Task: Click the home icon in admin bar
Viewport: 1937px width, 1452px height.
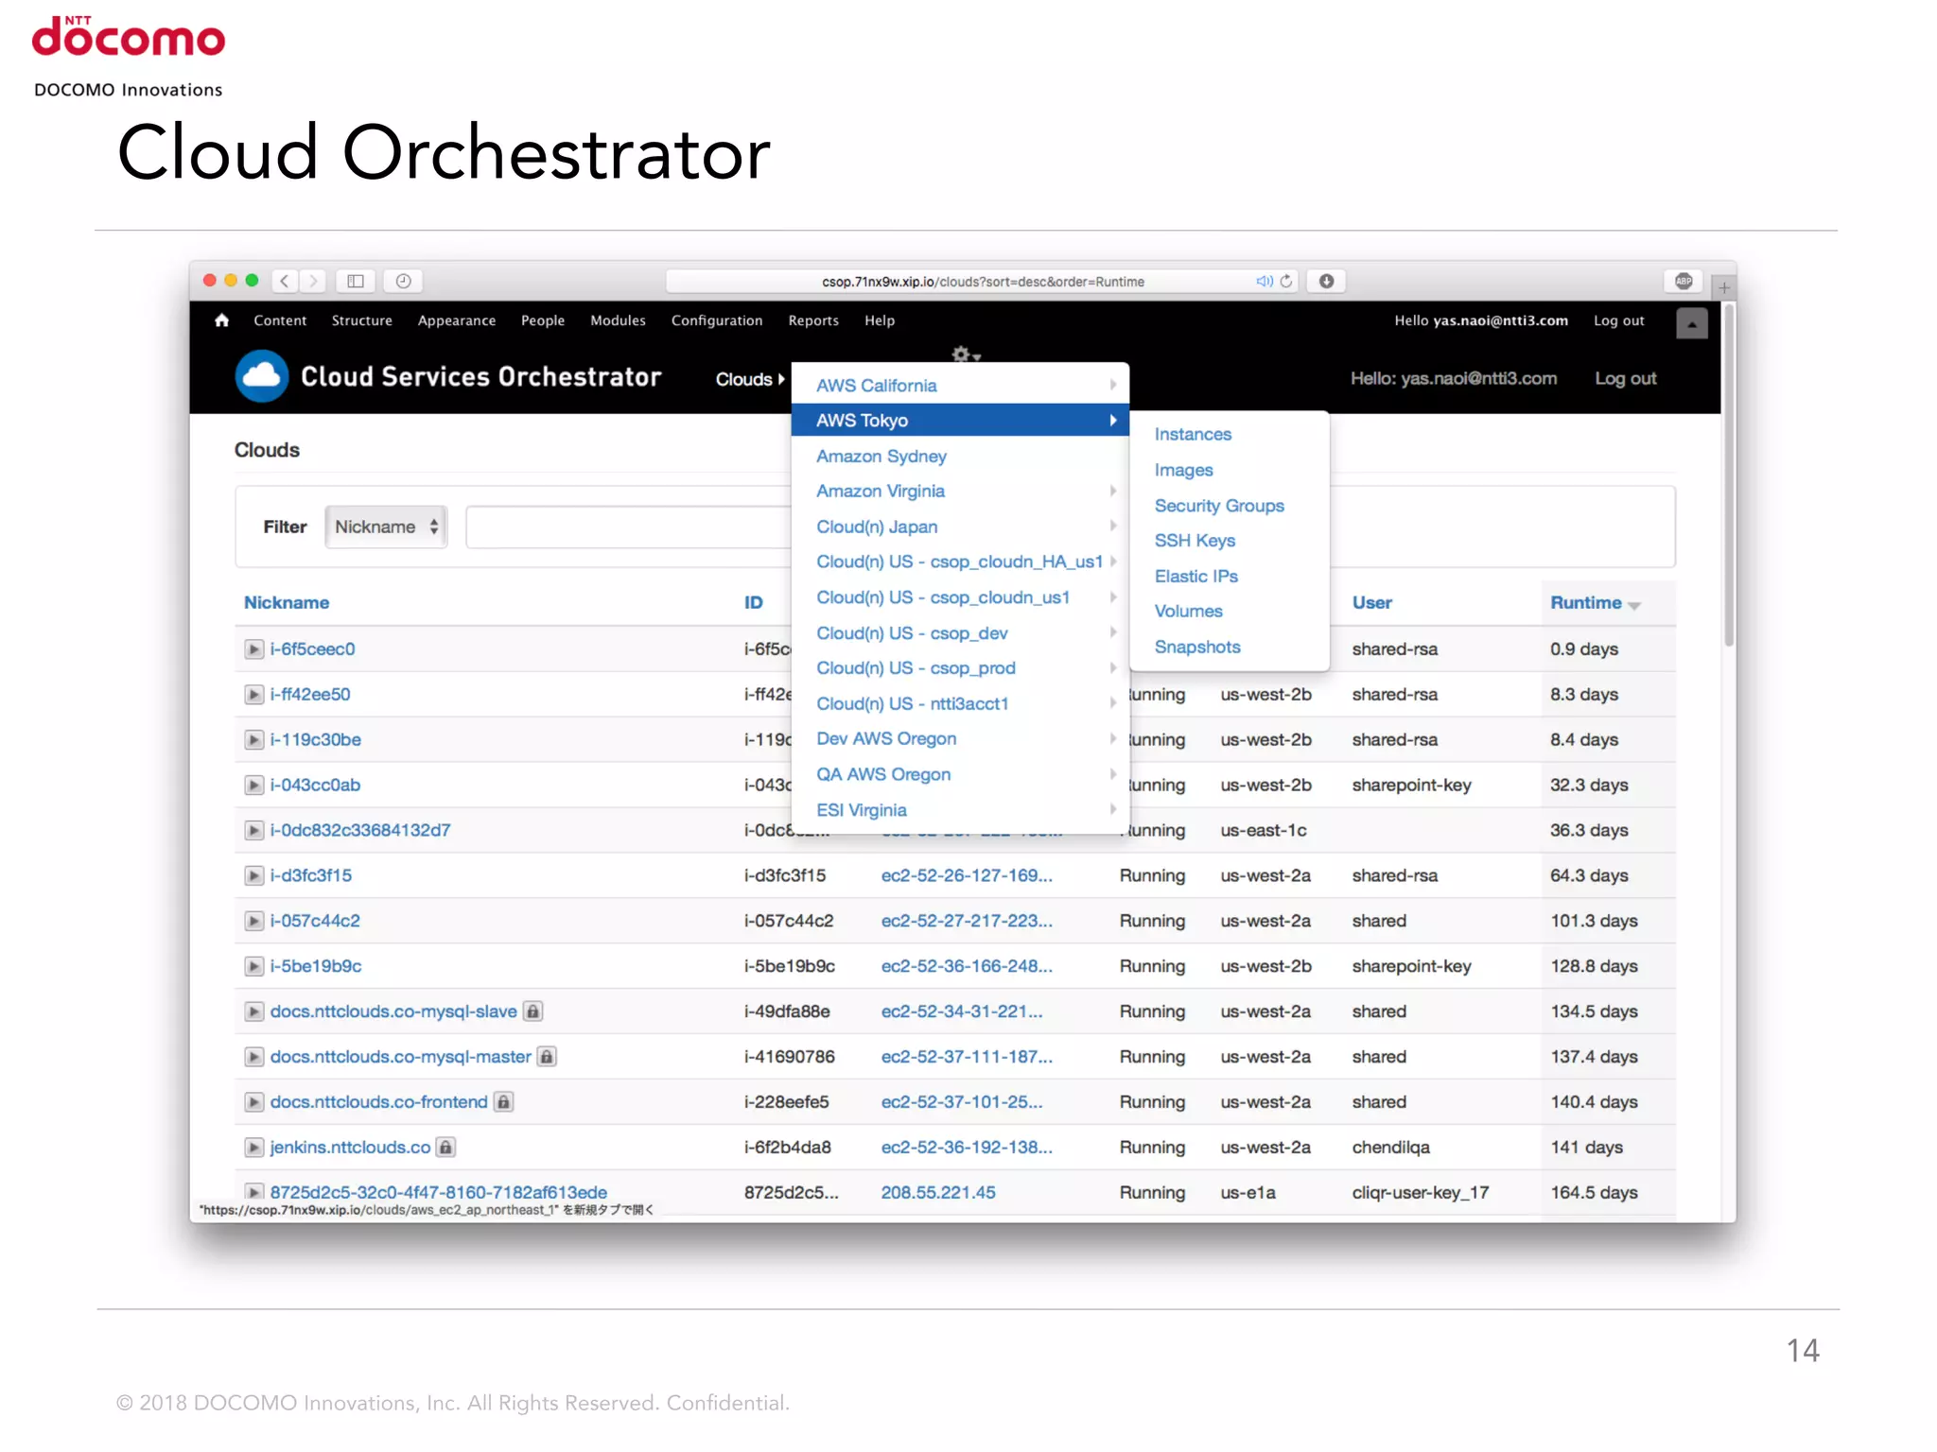Action: tap(221, 320)
